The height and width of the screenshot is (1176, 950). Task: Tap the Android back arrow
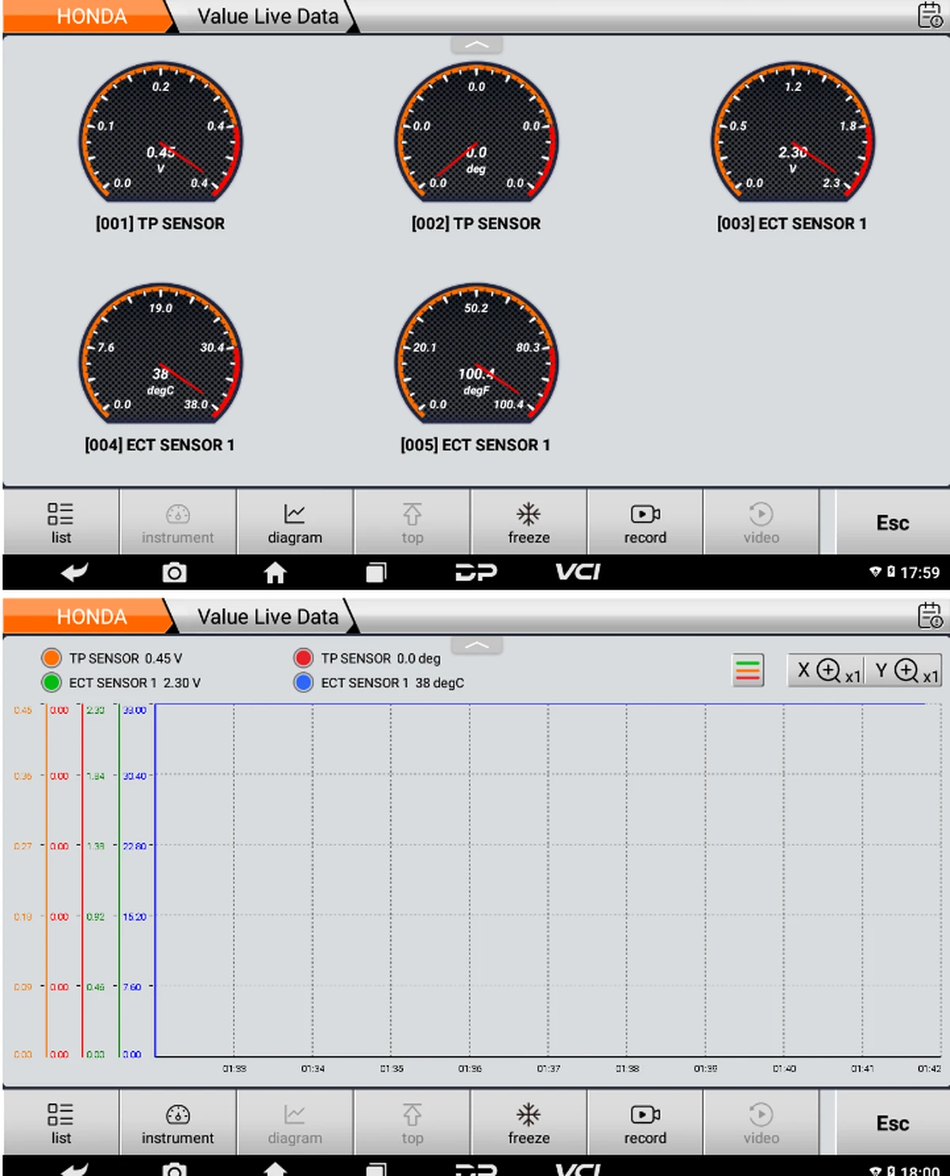75,572
